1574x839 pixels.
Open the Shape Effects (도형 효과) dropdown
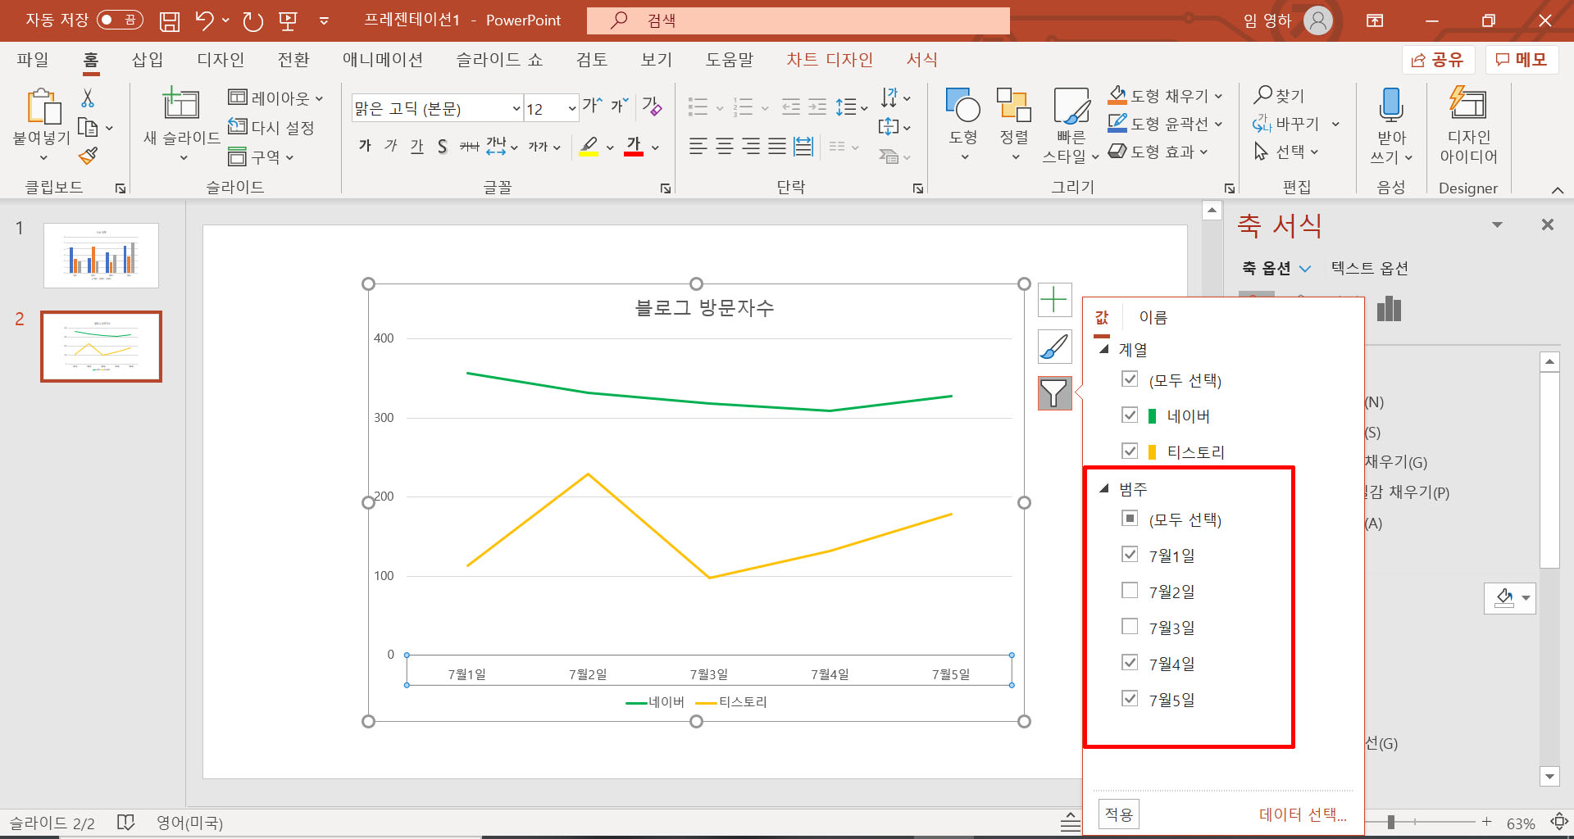click(1204, 152)
